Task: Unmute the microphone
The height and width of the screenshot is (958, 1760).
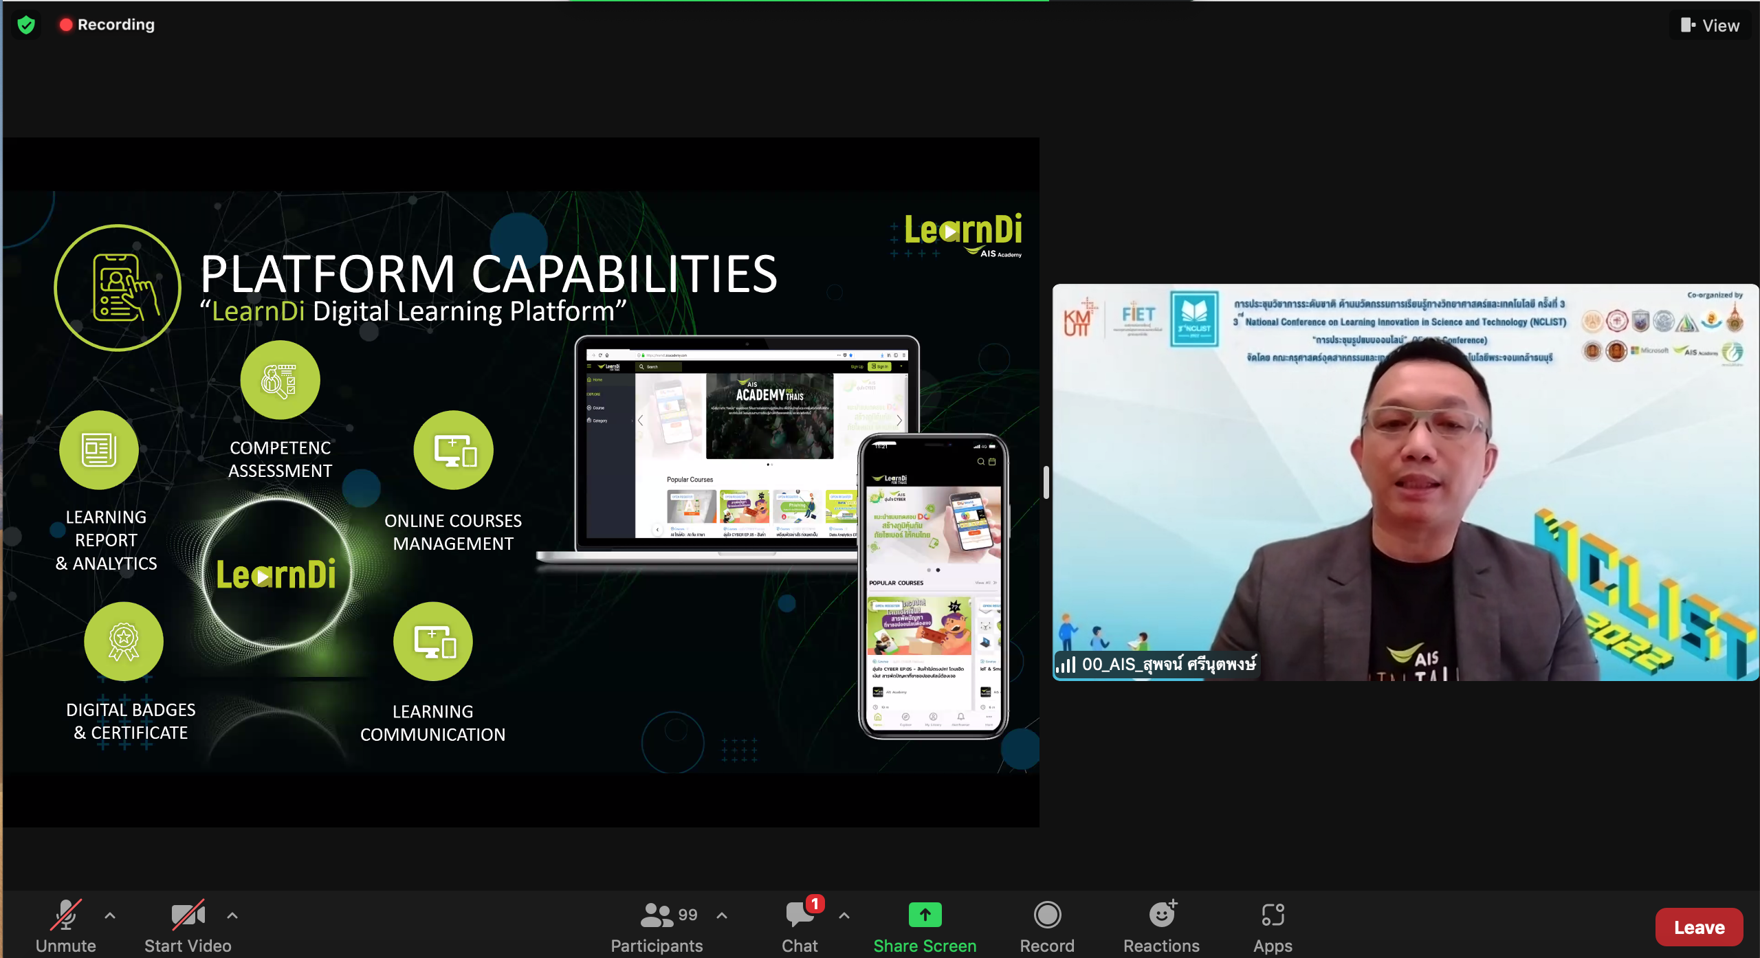Action: (66, 926)
